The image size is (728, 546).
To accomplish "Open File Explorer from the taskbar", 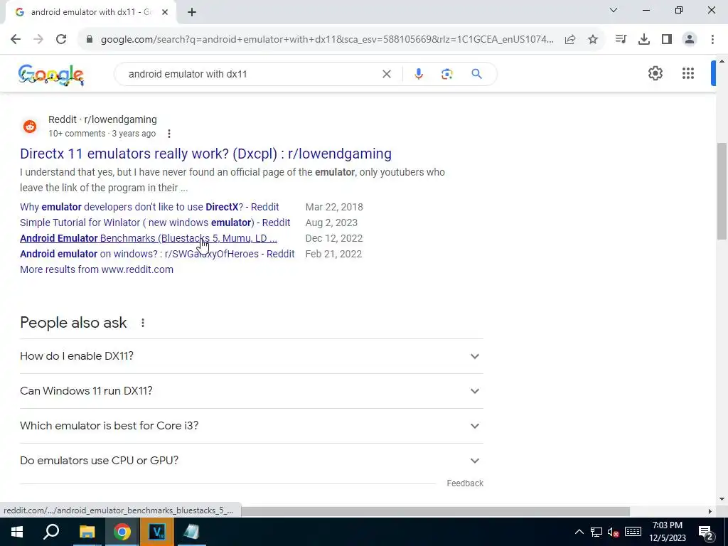I will point(87,532).
